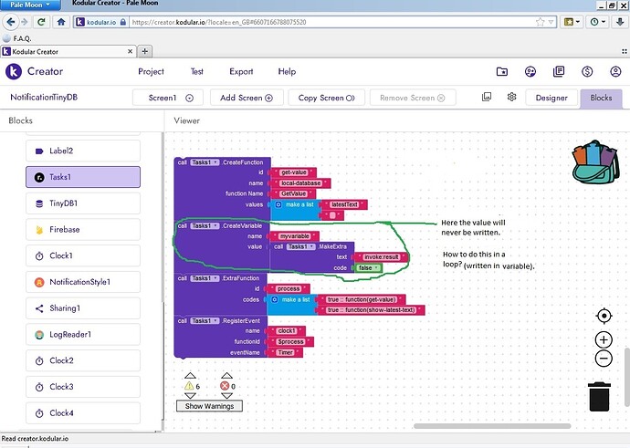
Task: Open the theme palette icon
Action: point(530,72)
